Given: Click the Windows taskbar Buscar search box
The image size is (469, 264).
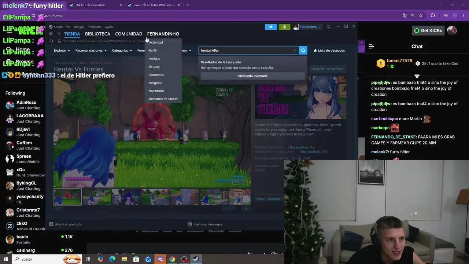Looking at the screenshot, I should (47, 259).
